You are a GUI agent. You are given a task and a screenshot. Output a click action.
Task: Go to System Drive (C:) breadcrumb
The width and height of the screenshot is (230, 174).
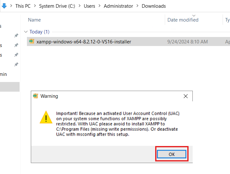(57, 6)
